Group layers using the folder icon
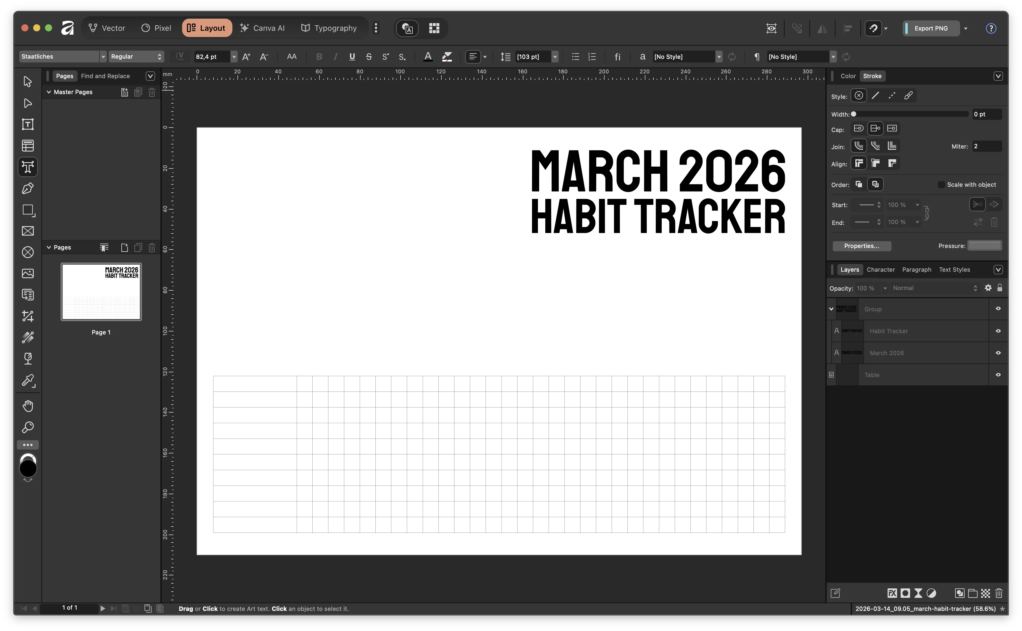1022x631 pixels. (x=972, y=593)
